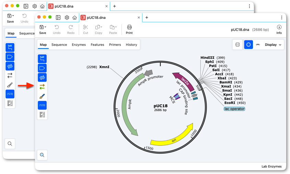The width and height of the screenshot is (290, 174).
Task: Toggle map label lines icon in front window
Action: coord(42,115)
